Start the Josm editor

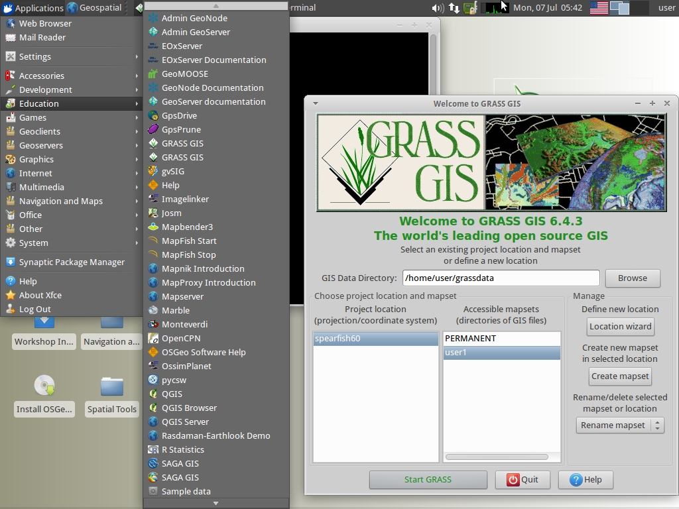pos(216,213)
